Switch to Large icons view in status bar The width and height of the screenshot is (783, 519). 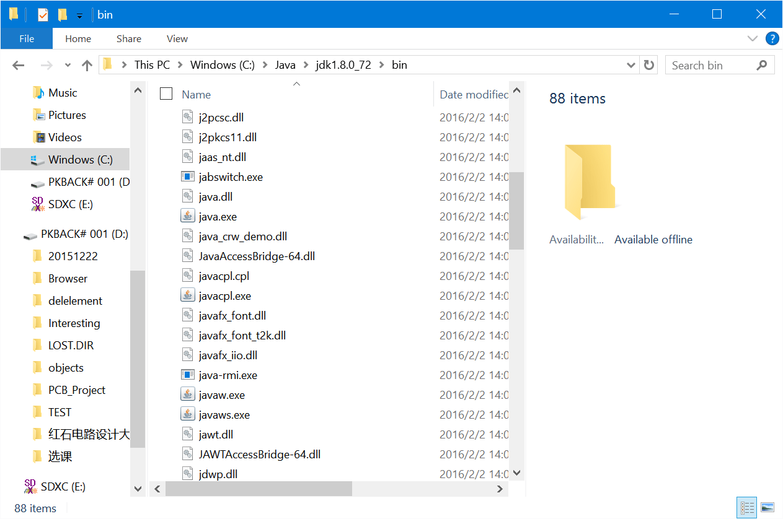coord(768,508)
